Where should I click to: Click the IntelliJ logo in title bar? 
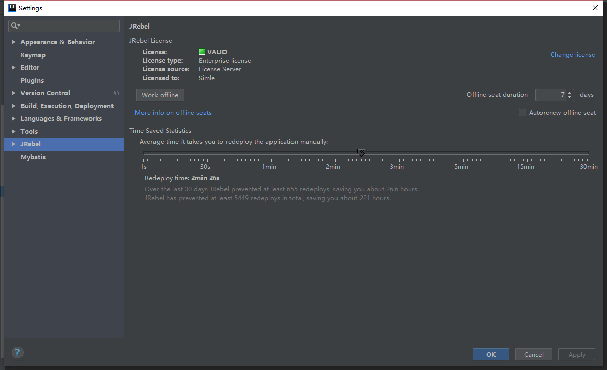coord(12,8)
